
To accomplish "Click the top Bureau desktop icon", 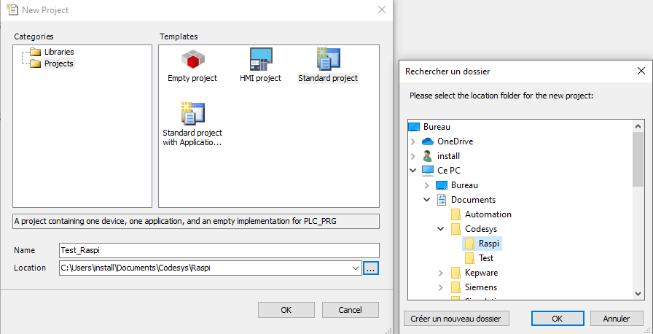I will (x=415, y=127).
